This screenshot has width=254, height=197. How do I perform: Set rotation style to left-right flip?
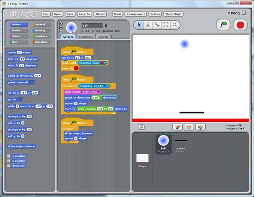[61, 27]
